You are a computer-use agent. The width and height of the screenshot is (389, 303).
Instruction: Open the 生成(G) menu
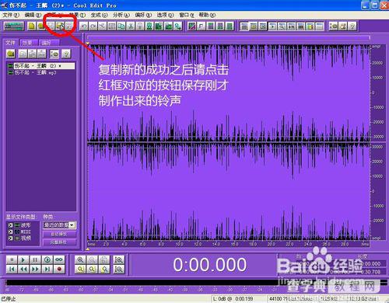pos(99,15)
